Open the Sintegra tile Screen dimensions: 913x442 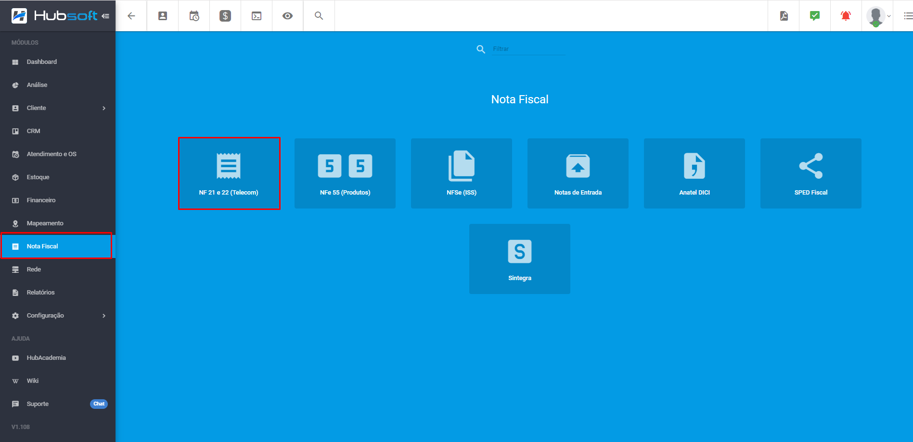(520, 259)
